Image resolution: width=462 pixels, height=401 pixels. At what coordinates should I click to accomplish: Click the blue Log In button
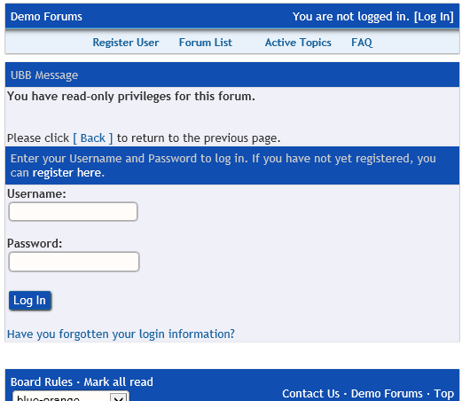pyautogui.click(x=30, y=301)
